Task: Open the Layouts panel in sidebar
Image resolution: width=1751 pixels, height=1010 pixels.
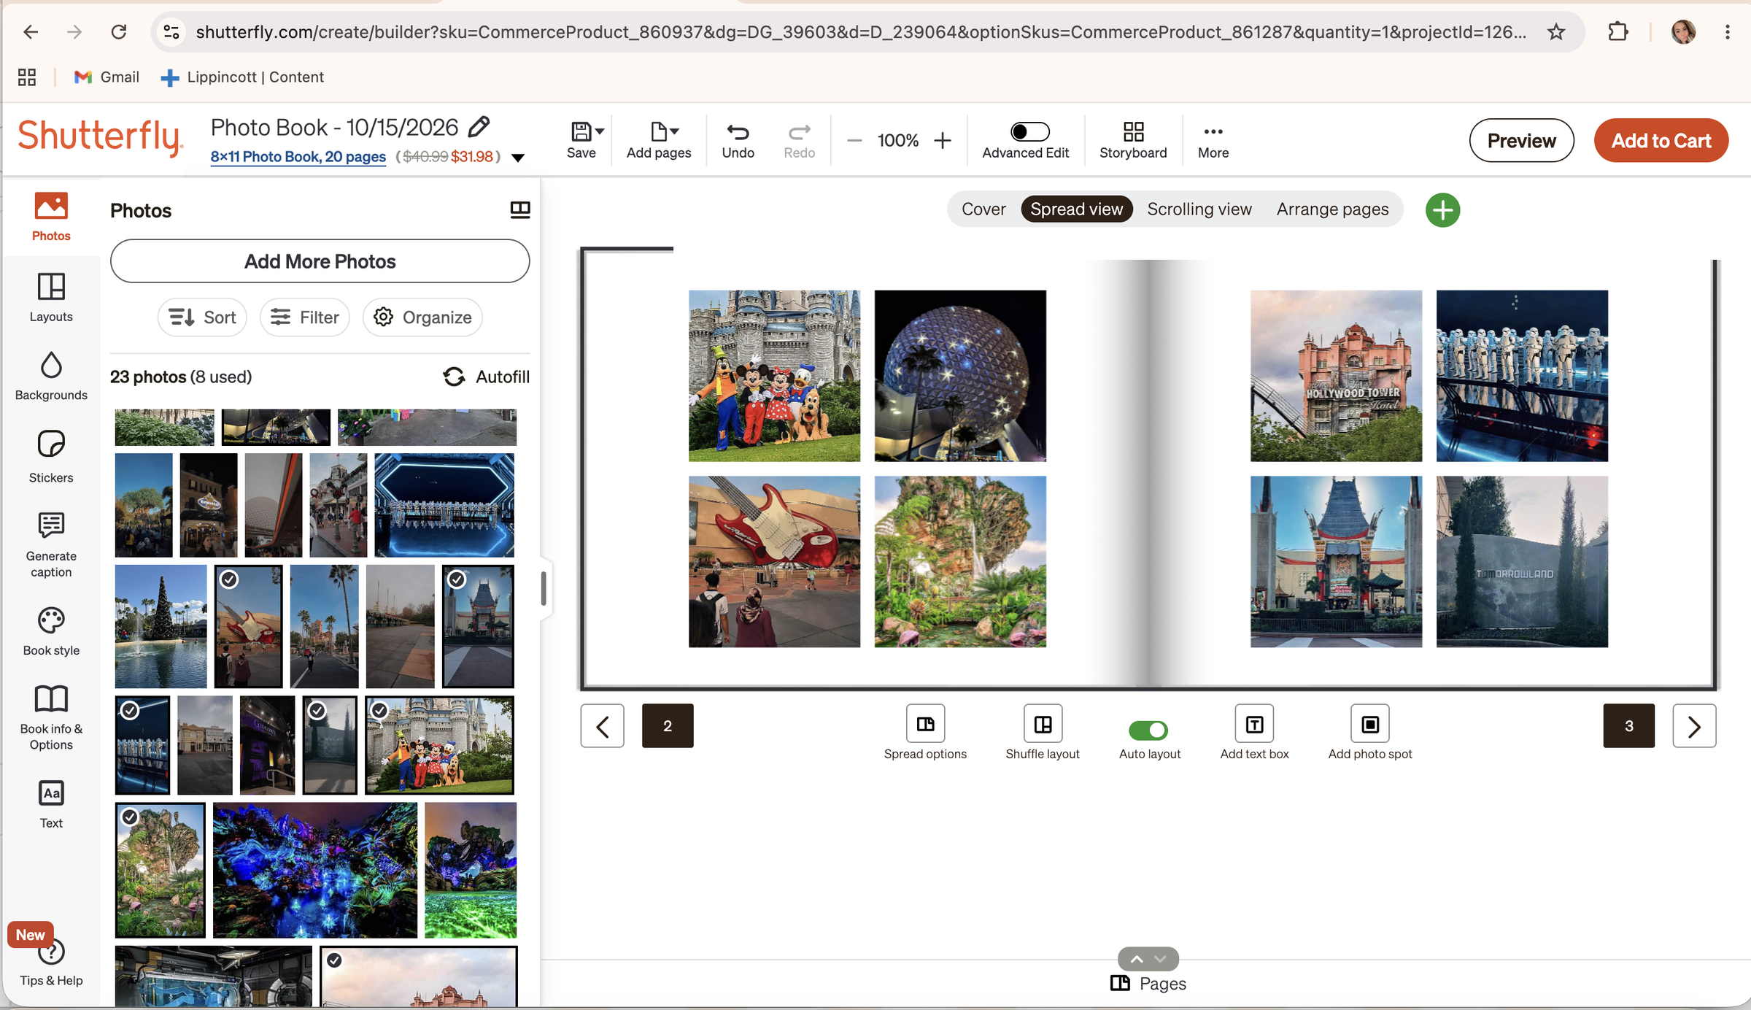Action: point(51,297)
